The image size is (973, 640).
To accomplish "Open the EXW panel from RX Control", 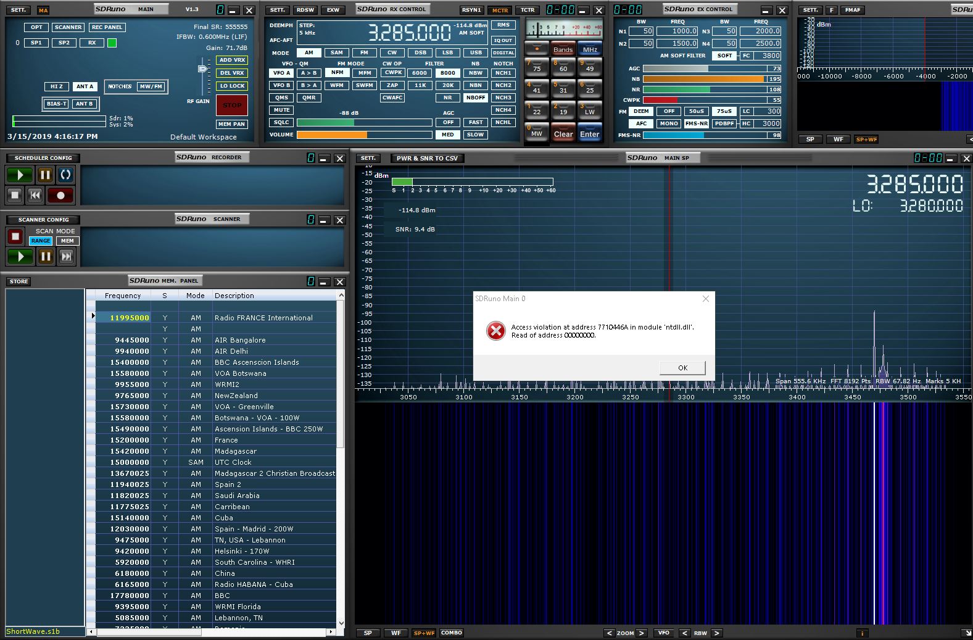I will point(333,10).
